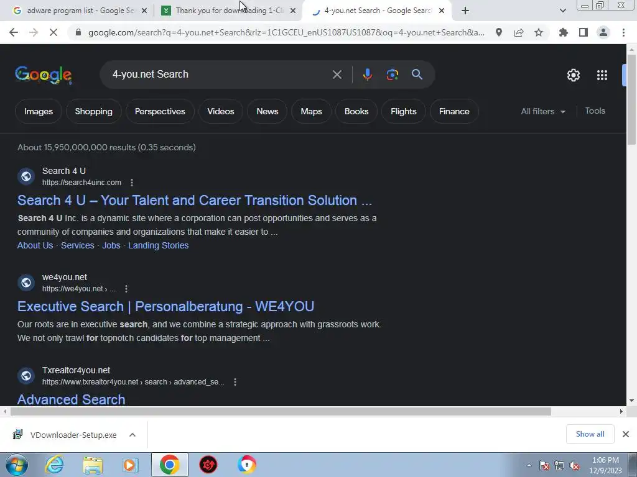This screenshot has height=477, width=637.
Task: Open the tab search dropdown arrow
Action: pyautogui.click(x=562, y=11)
